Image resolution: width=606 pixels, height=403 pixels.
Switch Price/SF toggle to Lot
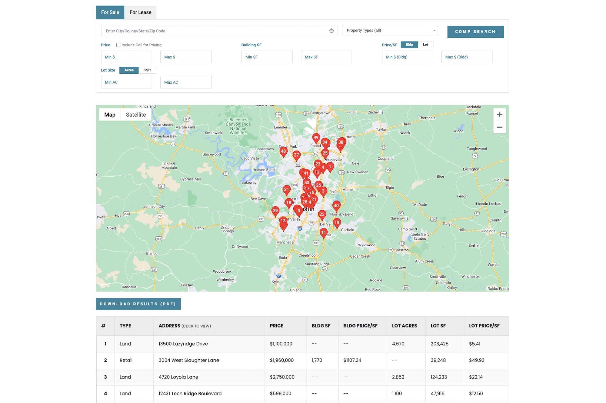tap(425, 45)
